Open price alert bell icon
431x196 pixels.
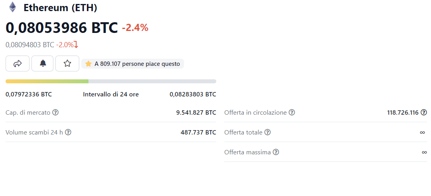[x=43, y=63]
